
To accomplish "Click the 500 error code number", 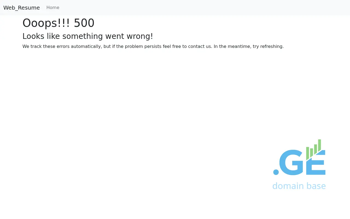I will (x=84, y=23).
